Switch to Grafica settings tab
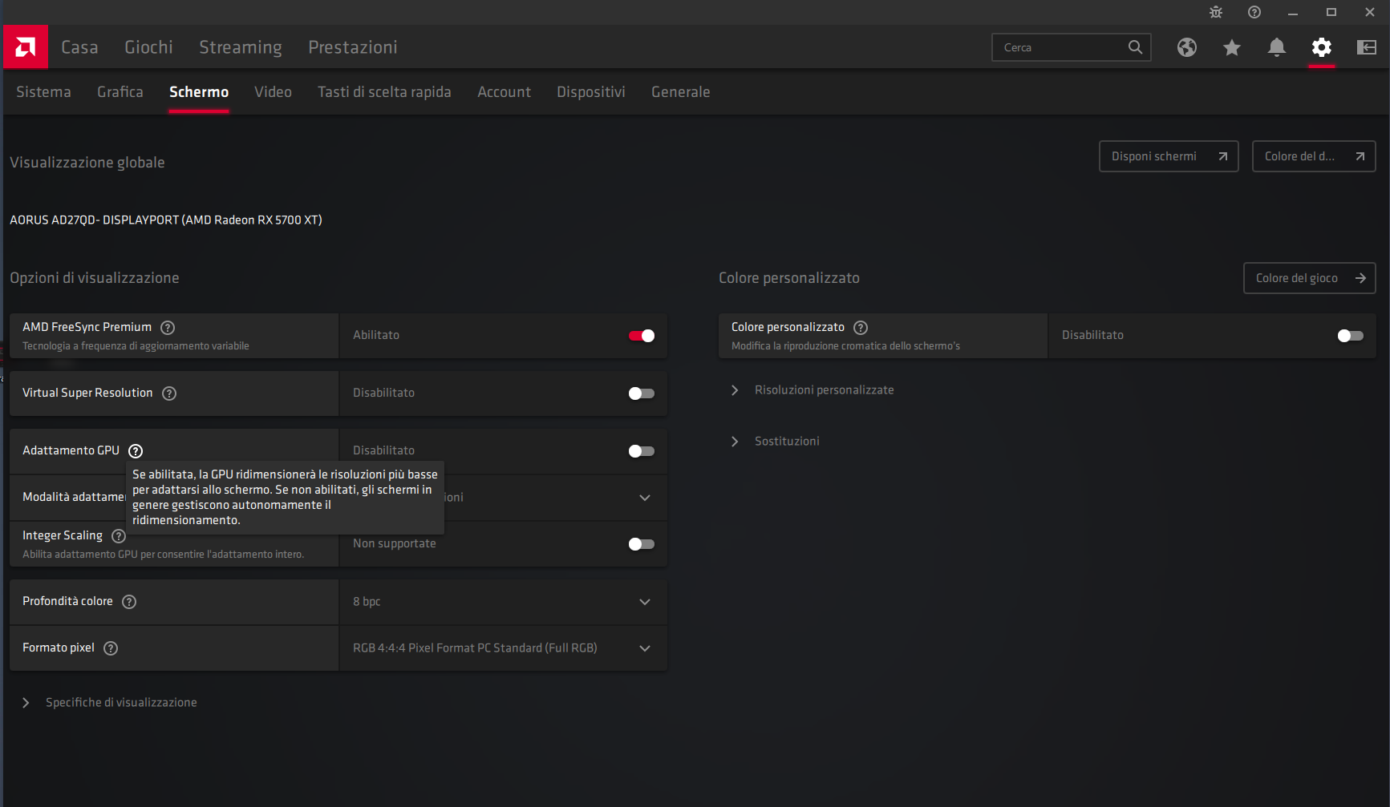 coord(120,91)
